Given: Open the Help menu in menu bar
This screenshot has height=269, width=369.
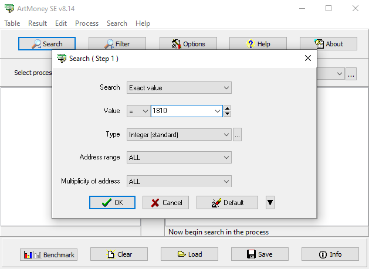Looking at the screenshot, I should [x=143, y=23].
